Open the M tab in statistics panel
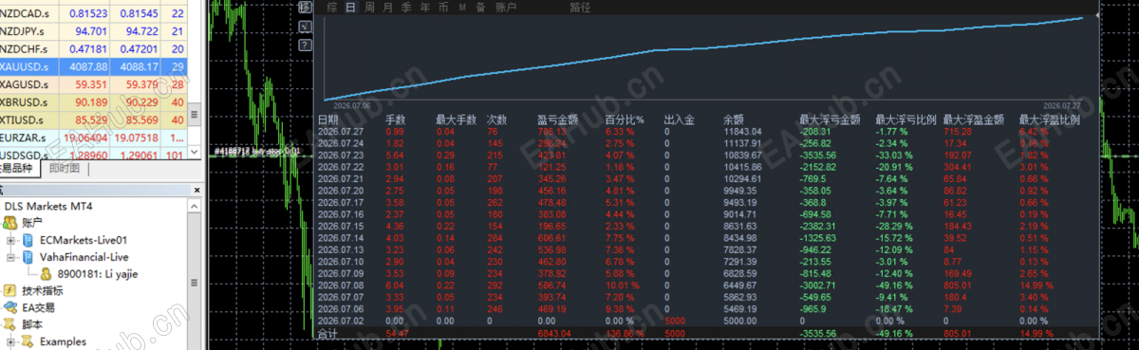The width and height of the screenshot is (1139, 350). pos(462,7)
